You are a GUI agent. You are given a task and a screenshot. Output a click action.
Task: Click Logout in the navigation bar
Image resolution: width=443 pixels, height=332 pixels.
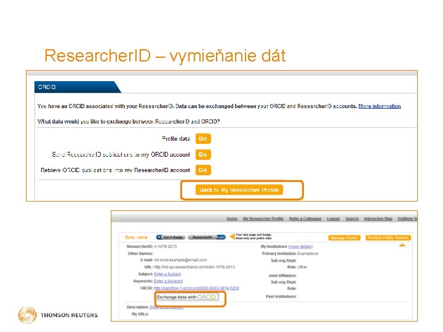tap(333, 218)
